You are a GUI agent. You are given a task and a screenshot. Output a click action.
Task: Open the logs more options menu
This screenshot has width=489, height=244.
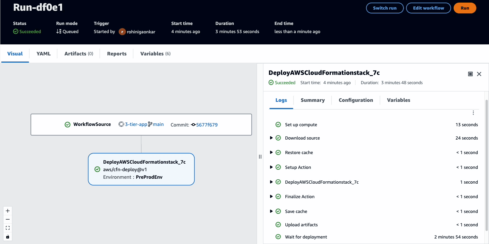473,113
